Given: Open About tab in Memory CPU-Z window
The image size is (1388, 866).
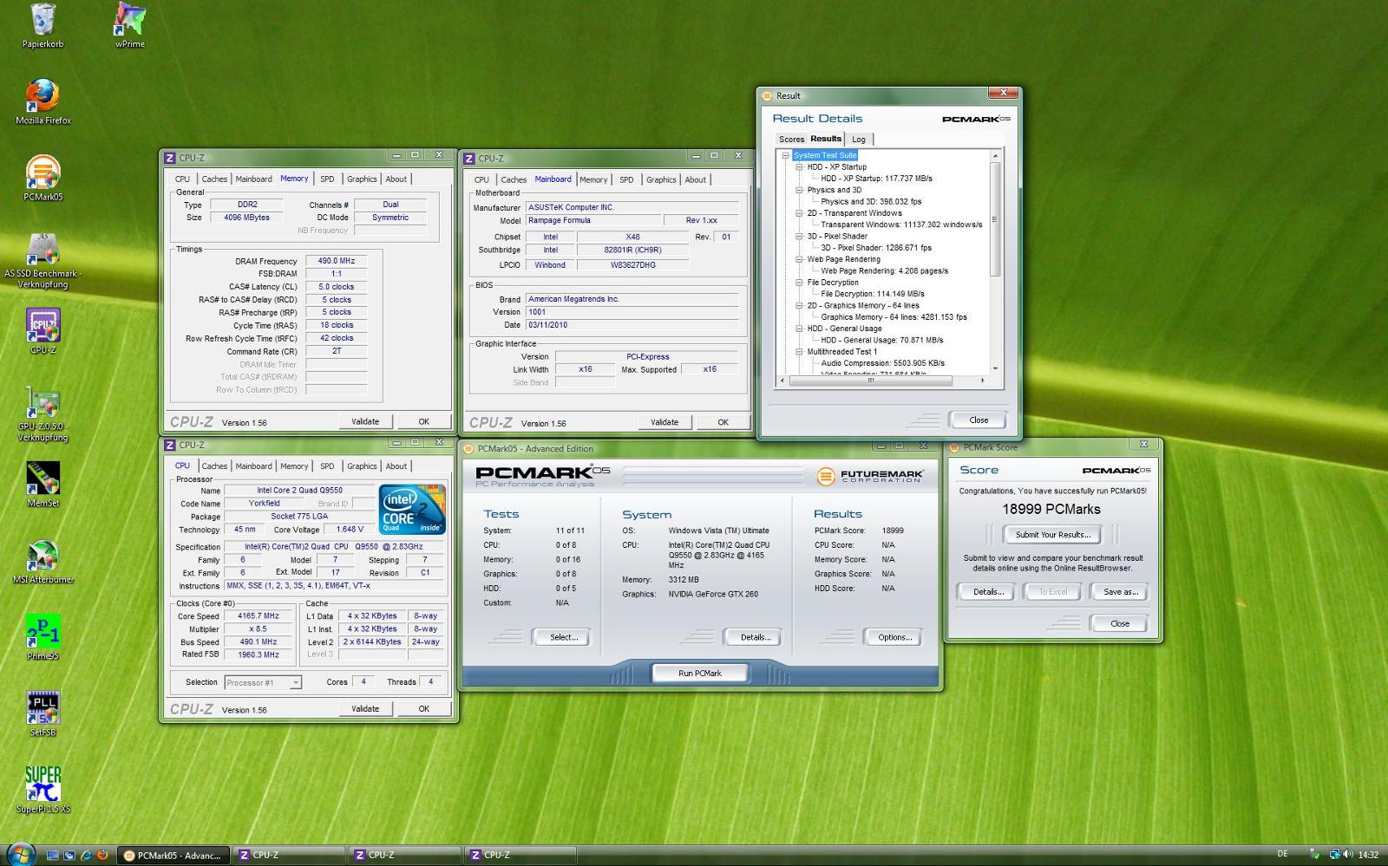Looking at the screenshot, I should (x=396, y=179).
